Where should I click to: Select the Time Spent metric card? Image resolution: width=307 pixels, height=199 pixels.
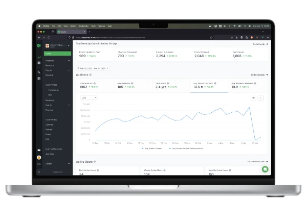171,86
